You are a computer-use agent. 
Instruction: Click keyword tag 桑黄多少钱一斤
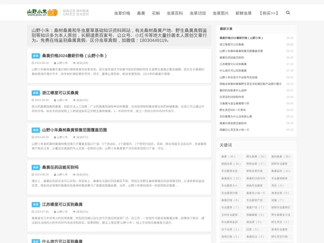[256, 193]
